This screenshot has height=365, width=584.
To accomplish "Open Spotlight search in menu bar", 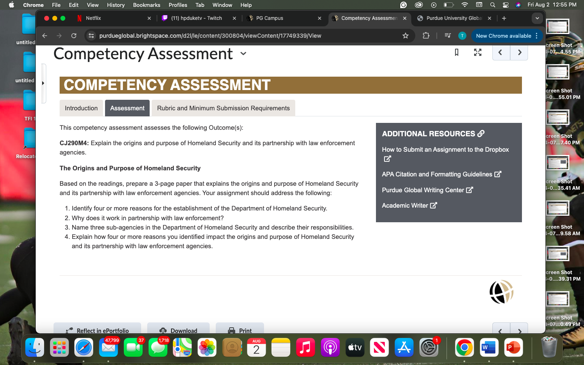I will (x=492, y=5).
